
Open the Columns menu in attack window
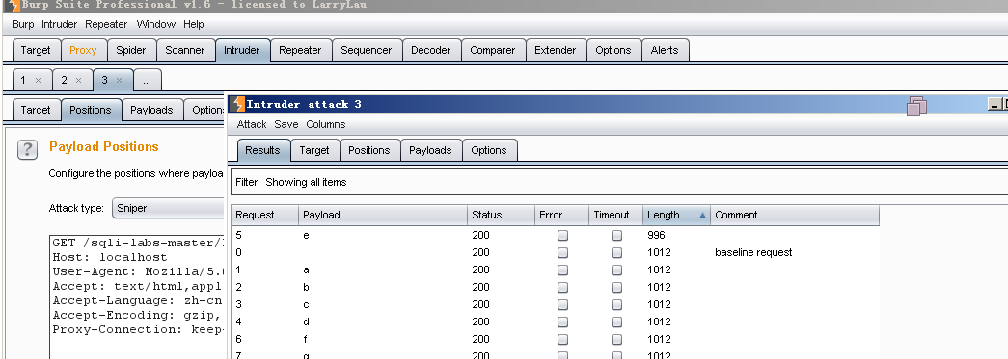click(x=325, y=124)
